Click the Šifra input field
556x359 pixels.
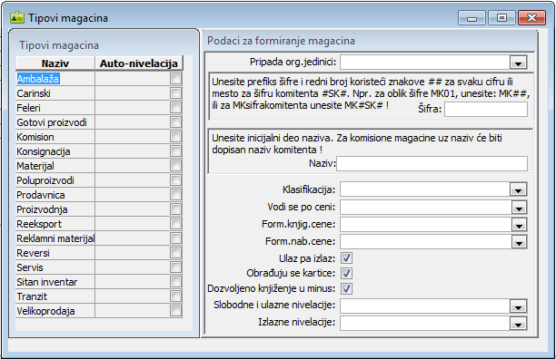coord(486,110)
